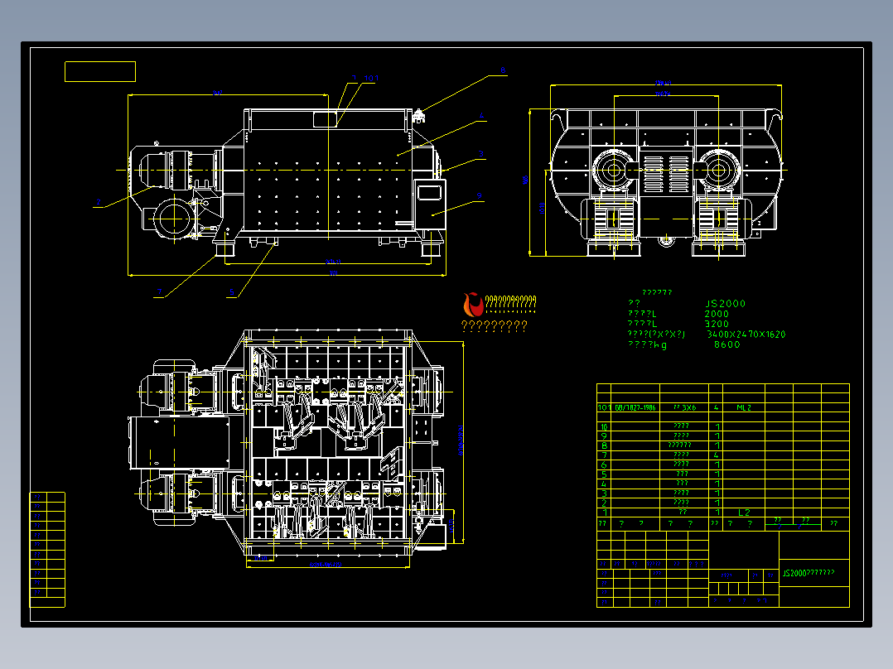Click the orange flame logo
Viewport: 893px width, 669px height.
pos(473,305)
